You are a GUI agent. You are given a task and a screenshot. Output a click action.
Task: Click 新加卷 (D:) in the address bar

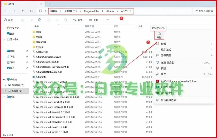71,11
